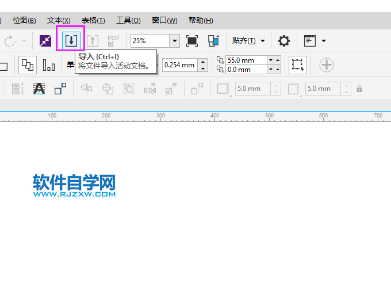Toggle the greyed padlock lock icon

point(359,89)
